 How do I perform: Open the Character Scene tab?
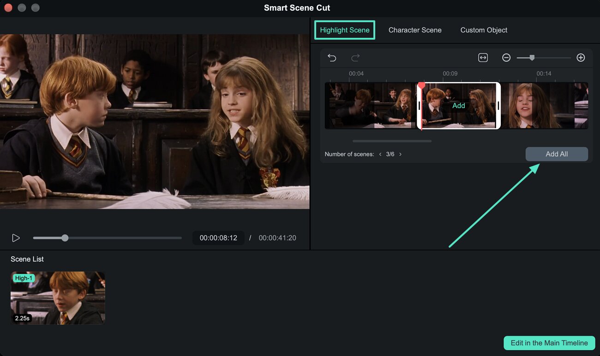pos(415,30)
